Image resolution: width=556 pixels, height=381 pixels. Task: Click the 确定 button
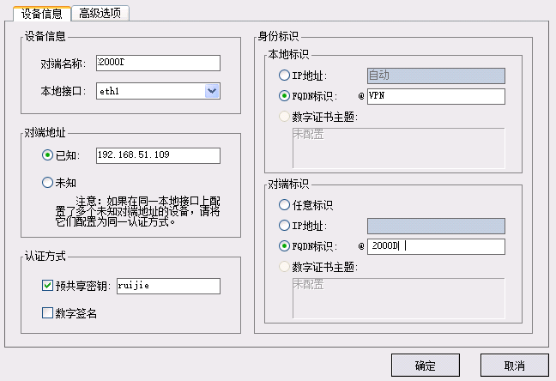point(426,365)
